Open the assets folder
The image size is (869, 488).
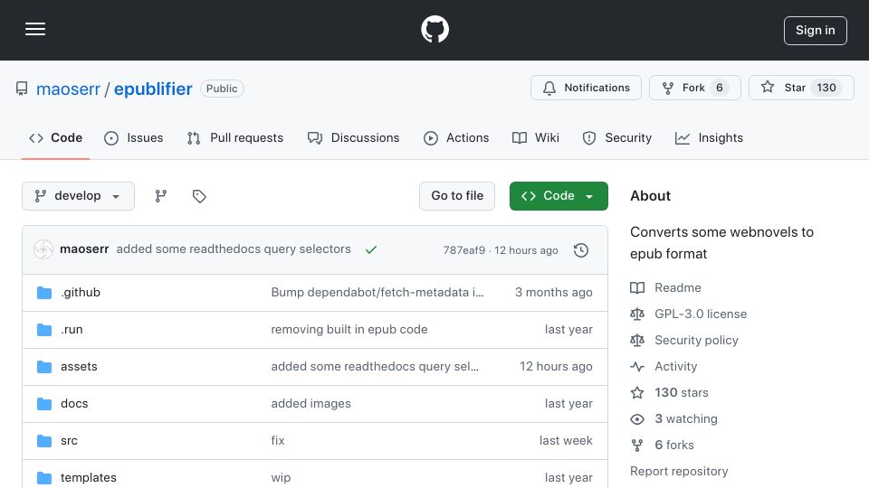point(79,366)
